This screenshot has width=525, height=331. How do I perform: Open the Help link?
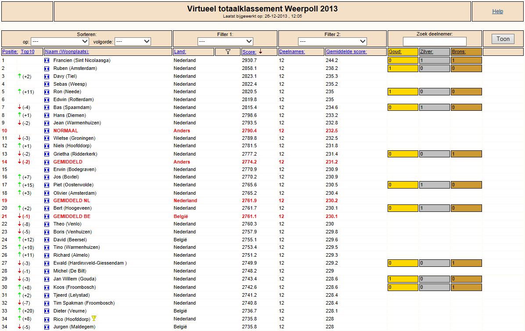coord(497,11)
